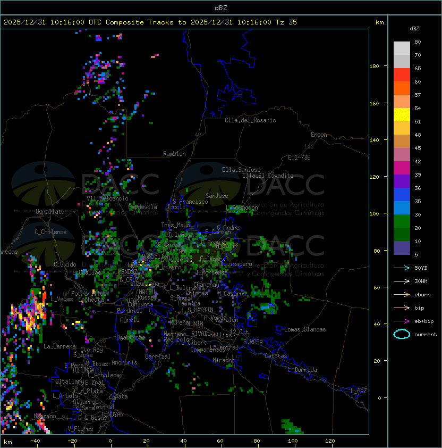Click the 'Carrizal' place label

[157, 356]
